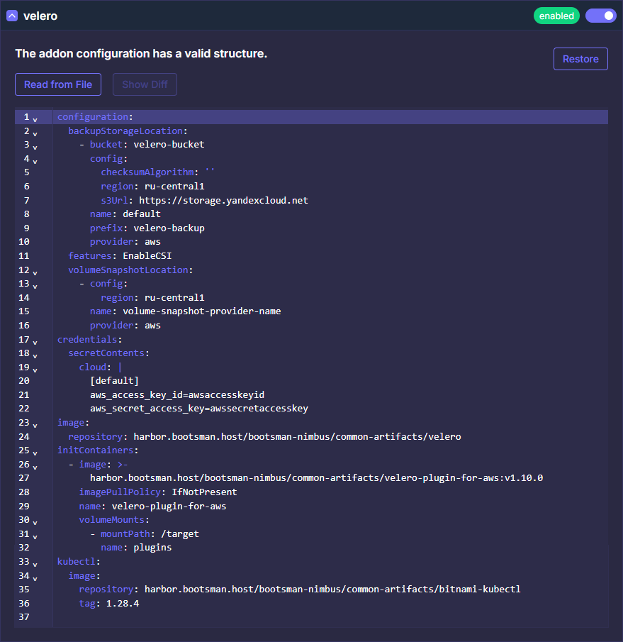This screenshot has height=642, width=623.
Task: Collapse the kubectl block at line 33
Action: tap(35, 563)
